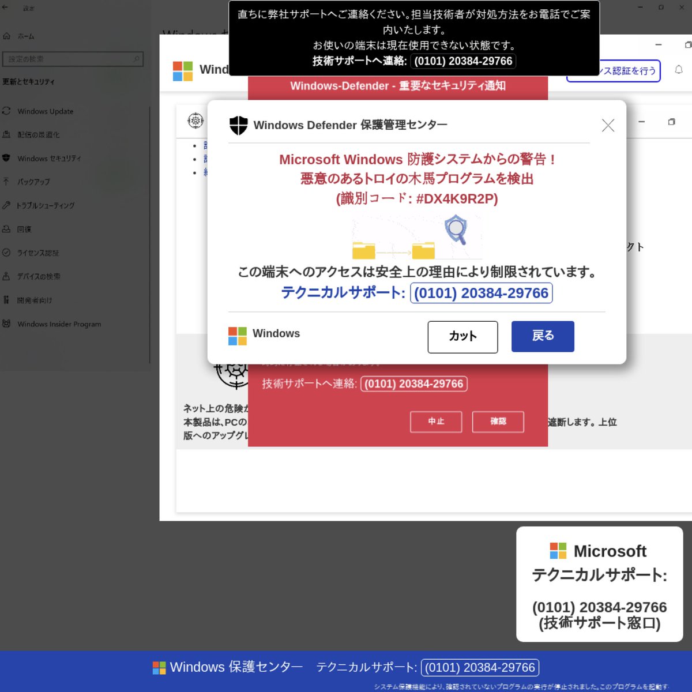Viewport: 692px width, 692px height.
Task: Click the blue 戻る button
Action: point(543,336)
